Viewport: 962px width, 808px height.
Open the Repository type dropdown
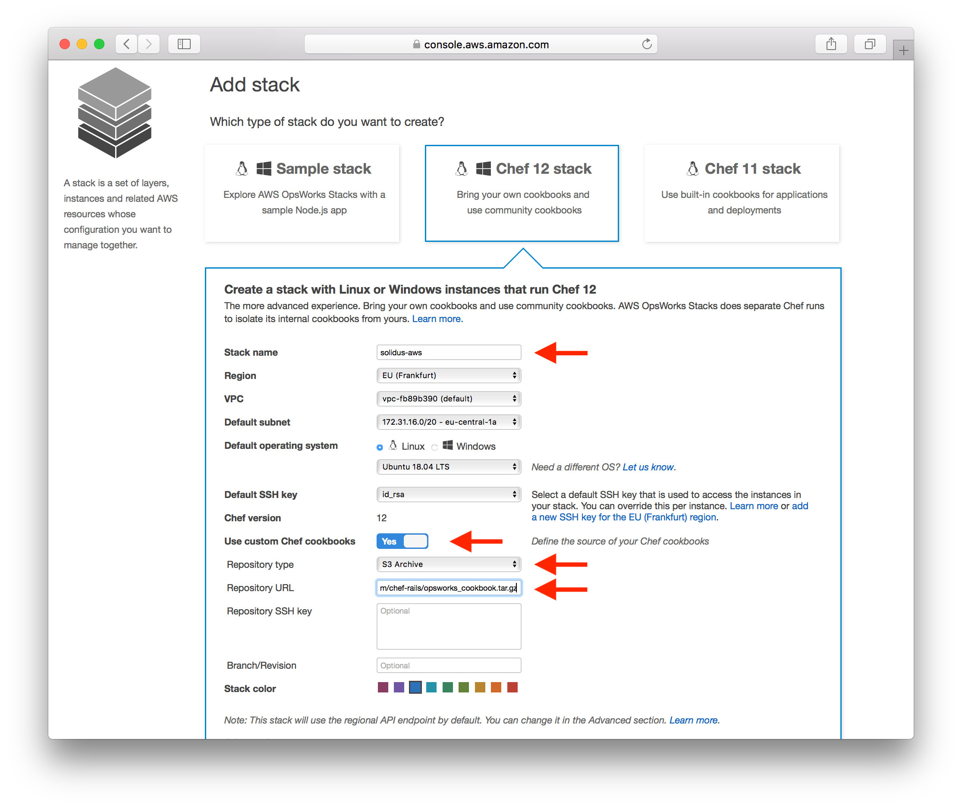[x=448, y=564]
